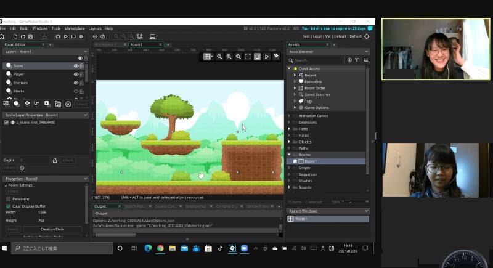Show the Blocks layer

[x=76, y=91]
